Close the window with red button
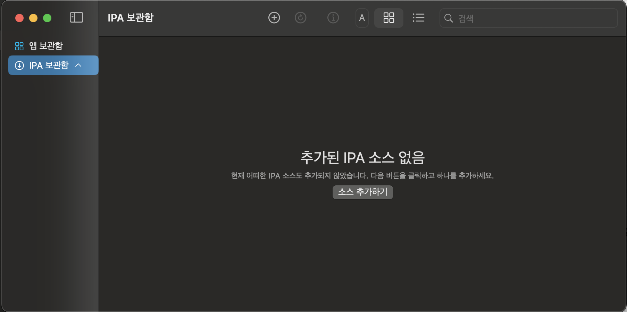Screen dimensions: 627x312 [x=19, y=18]
